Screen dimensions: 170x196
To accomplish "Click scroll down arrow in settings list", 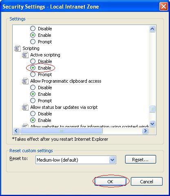I will (152, 124).
